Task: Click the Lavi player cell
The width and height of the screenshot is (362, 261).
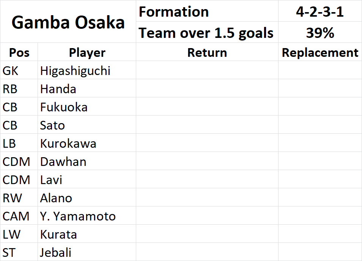Action: click(87, 179)
